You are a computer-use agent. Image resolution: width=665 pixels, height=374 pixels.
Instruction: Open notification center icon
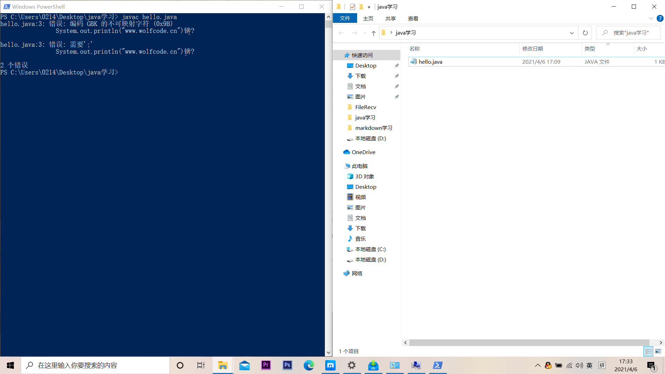click(x=652, y=366)
